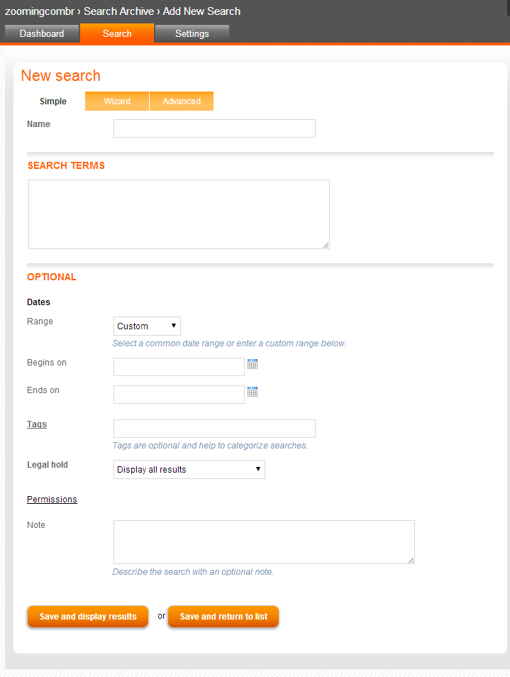Select the Simple search tab

(53, 101)
